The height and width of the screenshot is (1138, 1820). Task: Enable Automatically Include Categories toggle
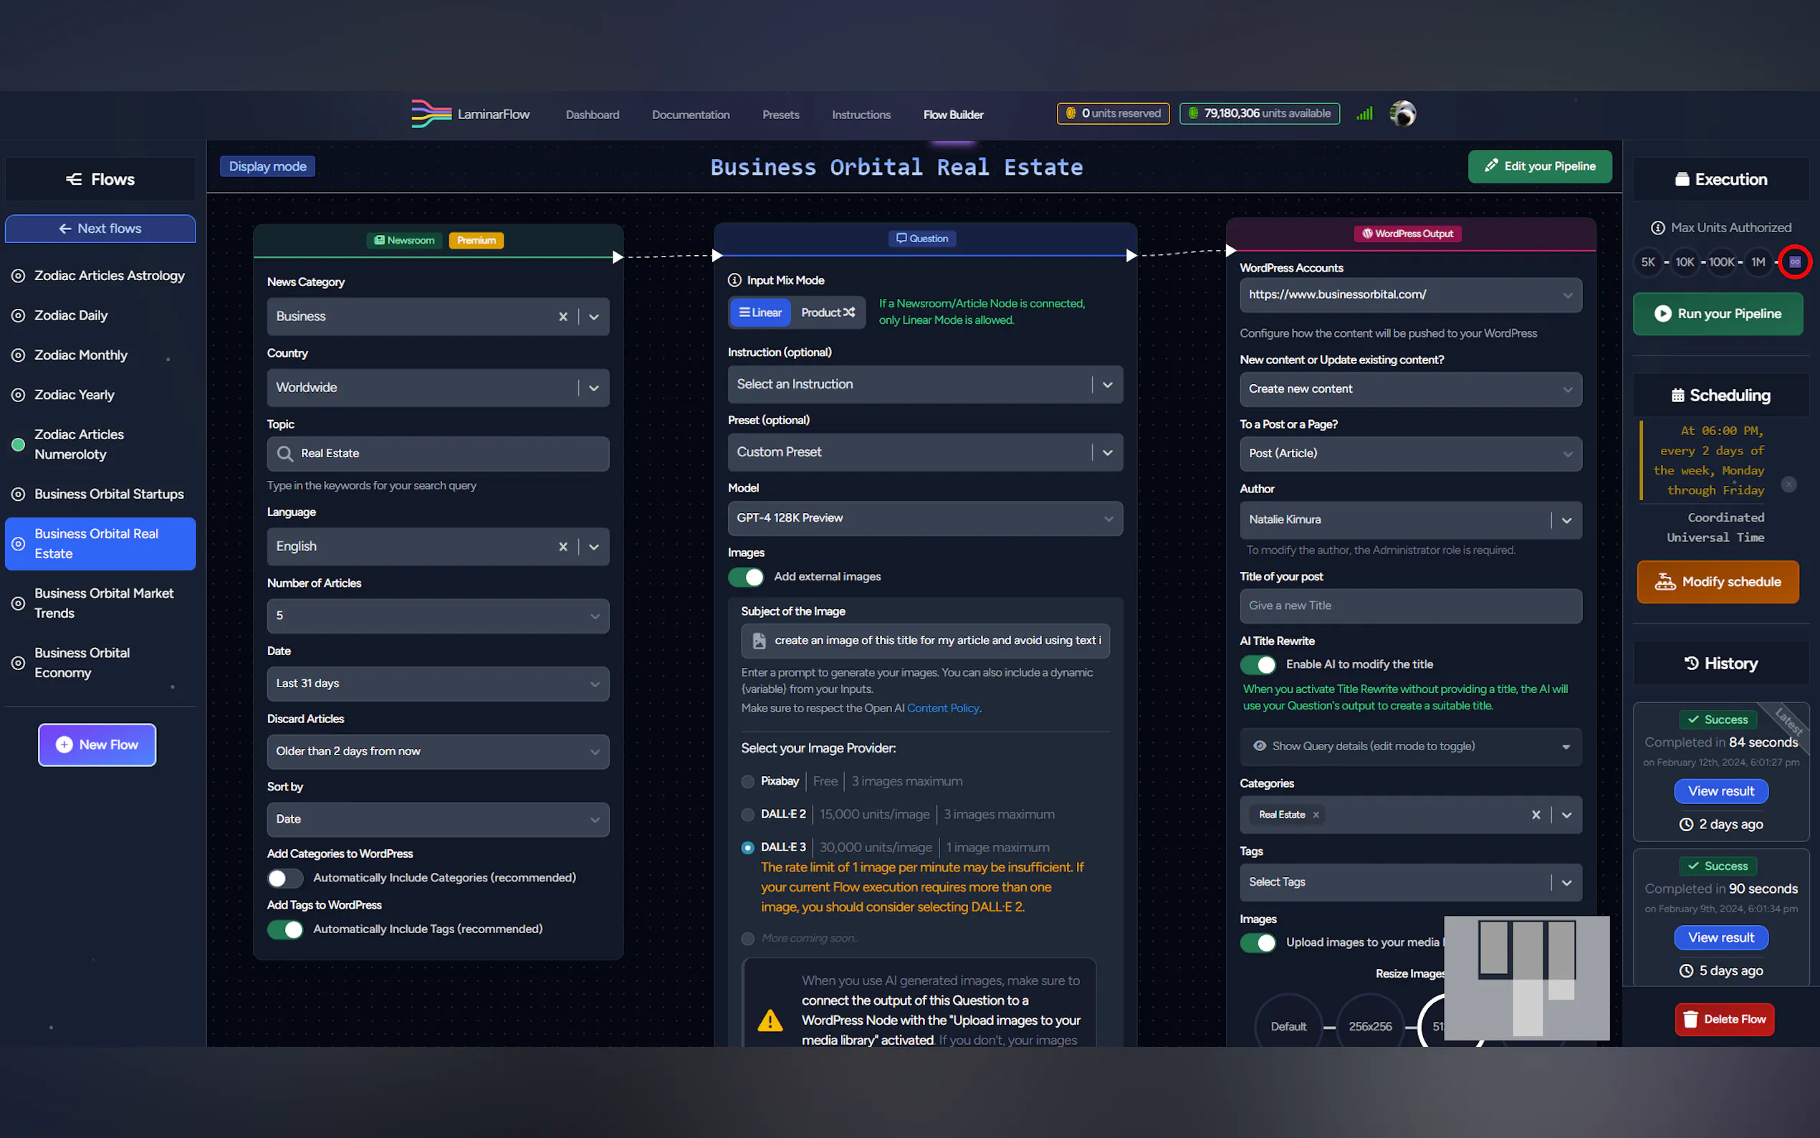click(x=285, y=879)
